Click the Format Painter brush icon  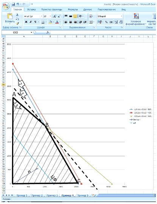pos(17,24)
